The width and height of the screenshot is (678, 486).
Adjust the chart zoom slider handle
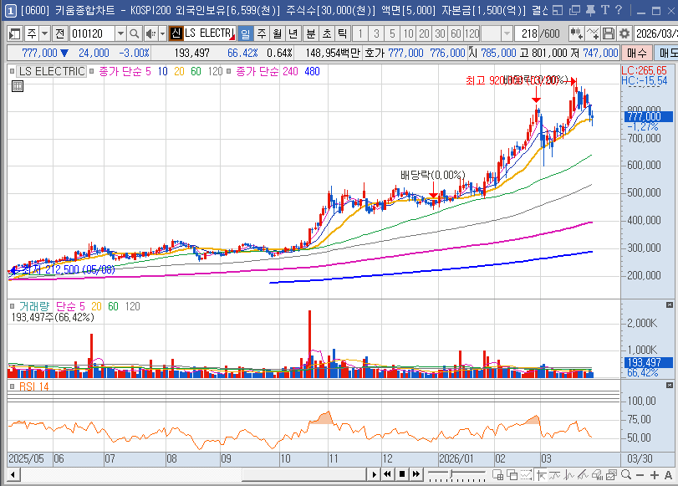451,475
